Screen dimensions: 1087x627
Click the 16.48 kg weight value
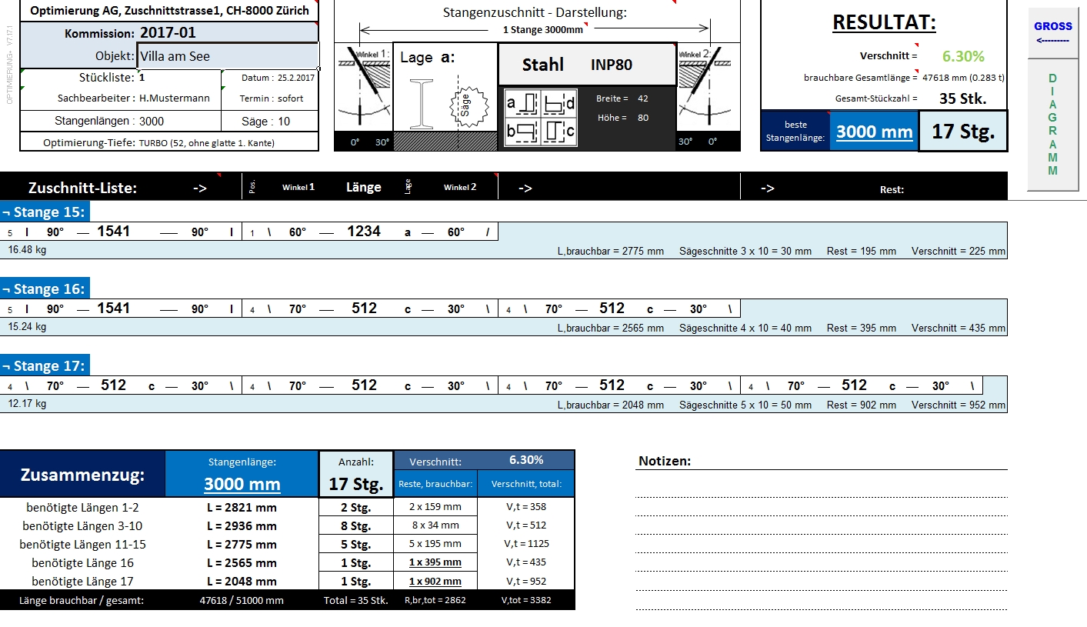[27, 250]
